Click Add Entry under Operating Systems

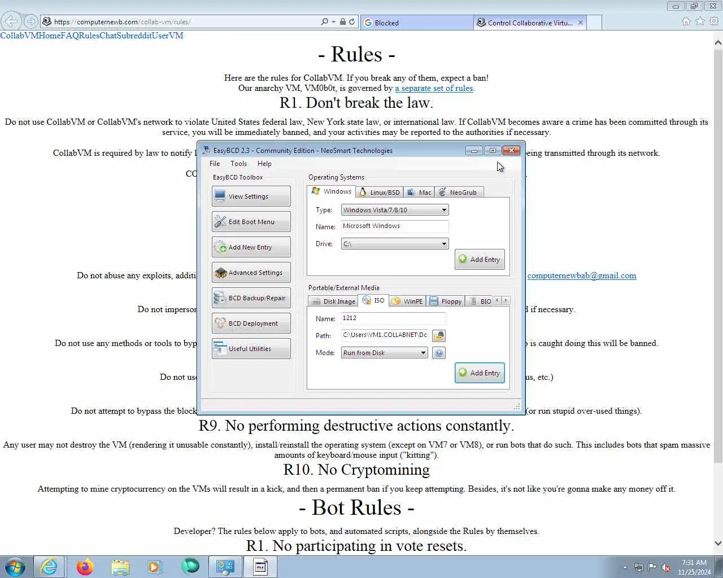pos(480,260)
